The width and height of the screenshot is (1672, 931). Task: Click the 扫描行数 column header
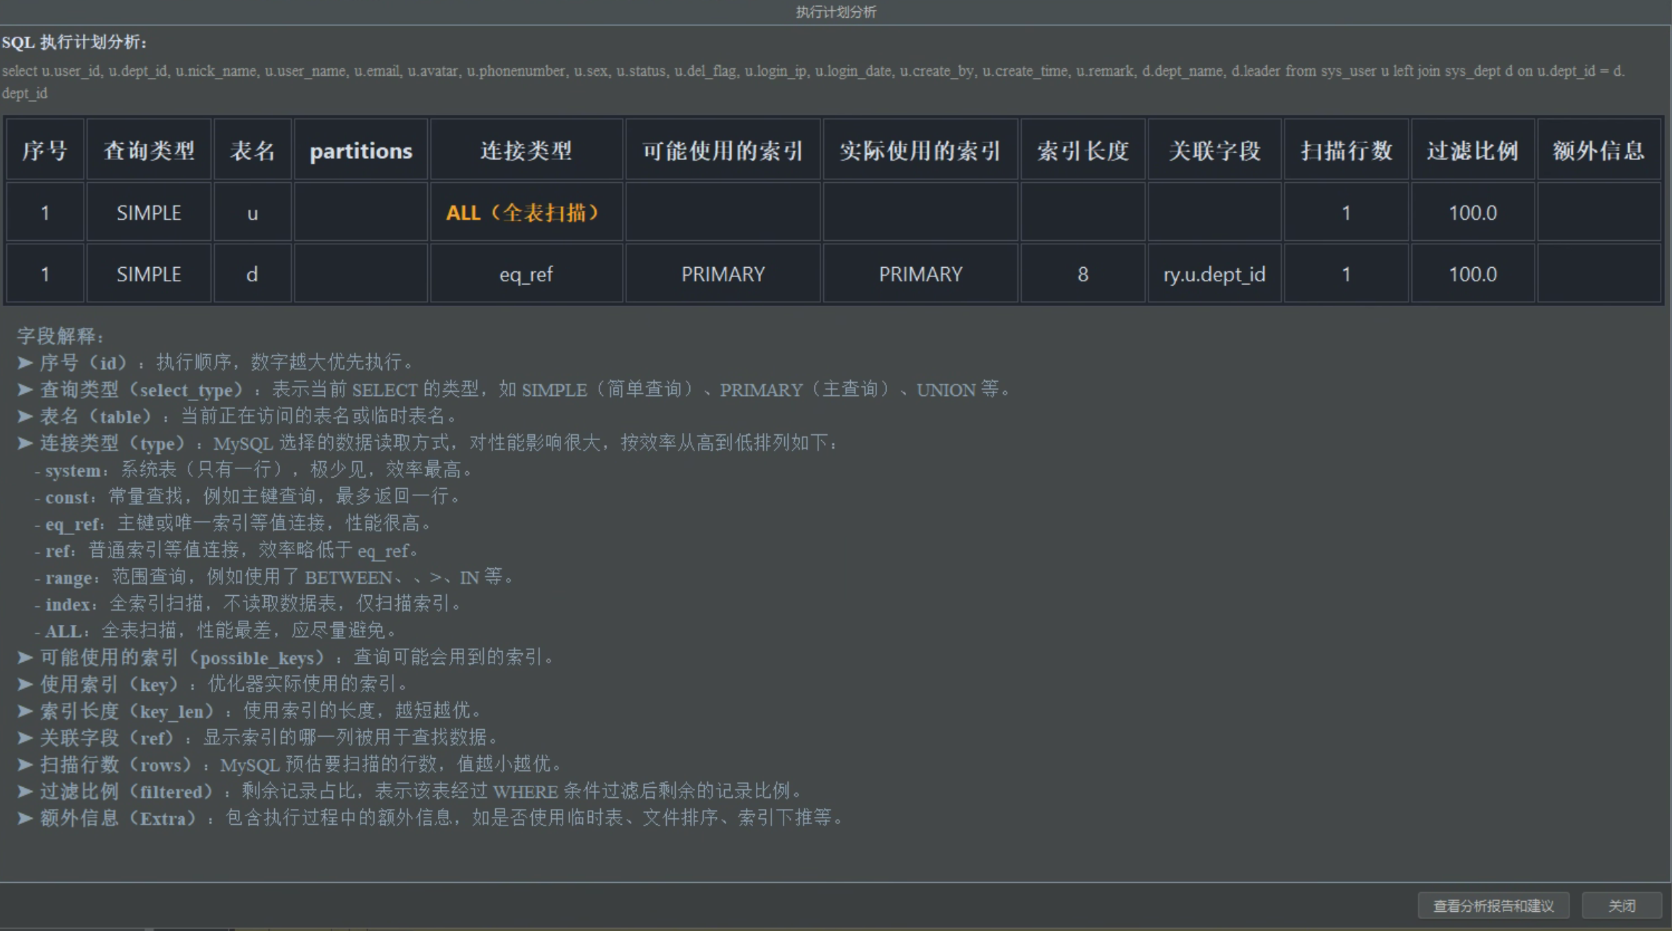1345,149
